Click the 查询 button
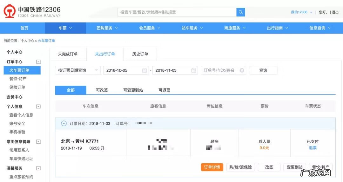Screen dimensions: 343x182 pyautogui.click(x=263, y=70)
